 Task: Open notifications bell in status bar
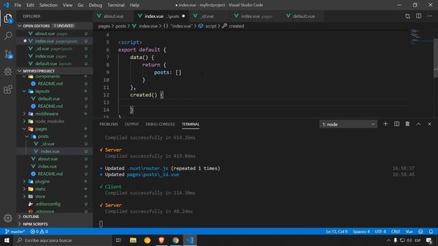[x=430, y=232]
